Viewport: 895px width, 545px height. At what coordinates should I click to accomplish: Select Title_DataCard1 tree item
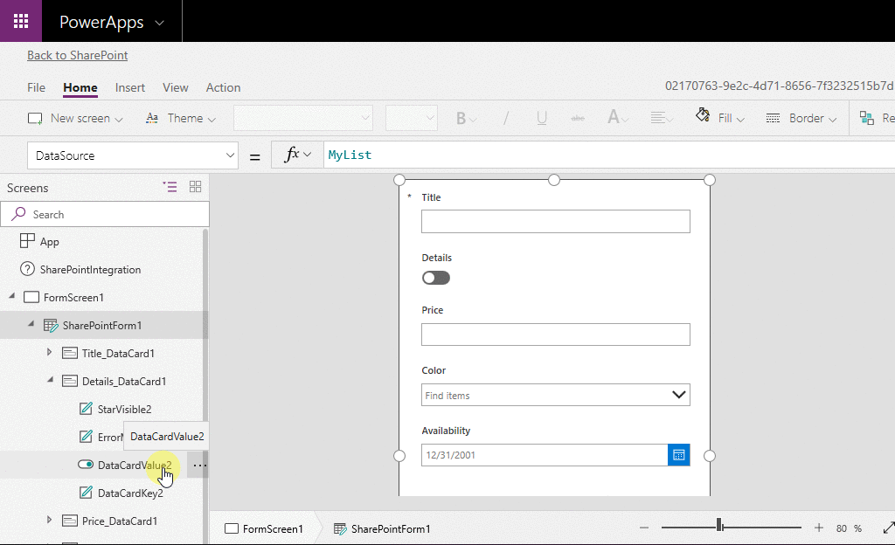click(118, 354)
